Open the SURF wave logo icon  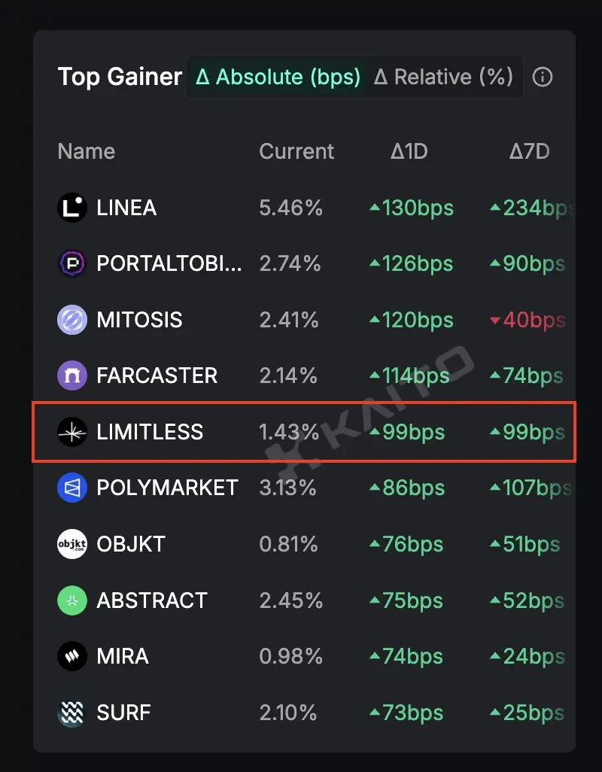[72, 713]
